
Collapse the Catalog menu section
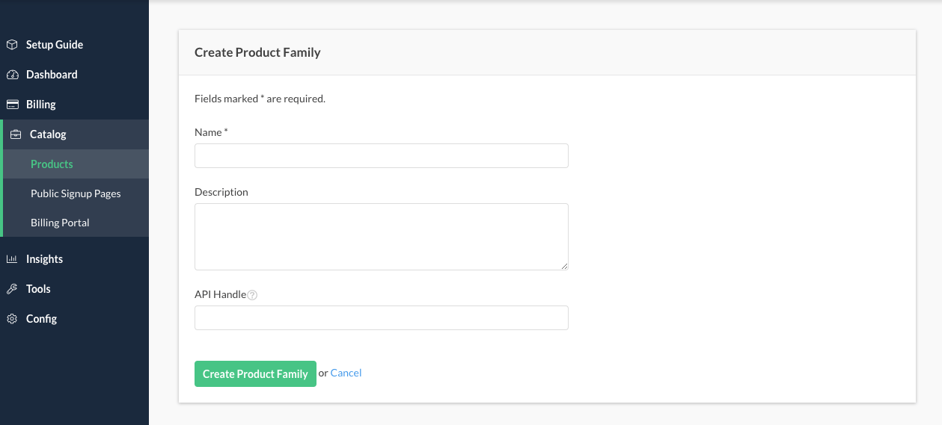click(48, 134)
